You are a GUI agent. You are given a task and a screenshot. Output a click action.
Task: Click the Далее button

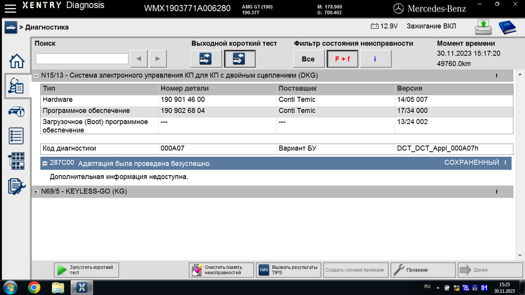coord(490,270)
